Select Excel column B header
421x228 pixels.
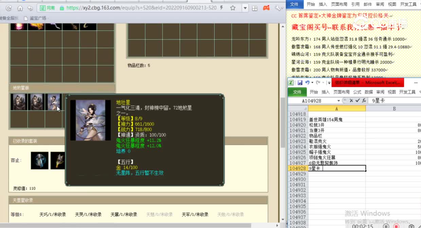[x=394, y=108]
